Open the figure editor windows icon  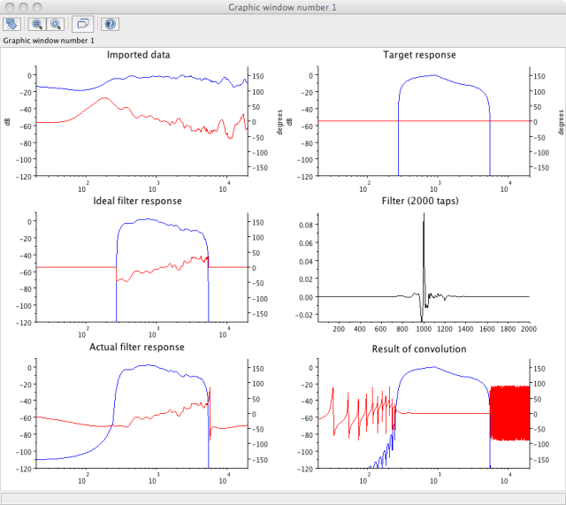(x=81, y=24)
